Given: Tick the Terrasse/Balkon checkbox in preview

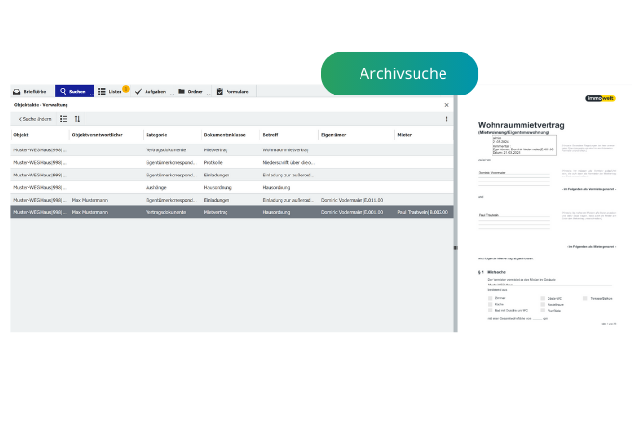Looking at the screenshot, I should point(585,298).
